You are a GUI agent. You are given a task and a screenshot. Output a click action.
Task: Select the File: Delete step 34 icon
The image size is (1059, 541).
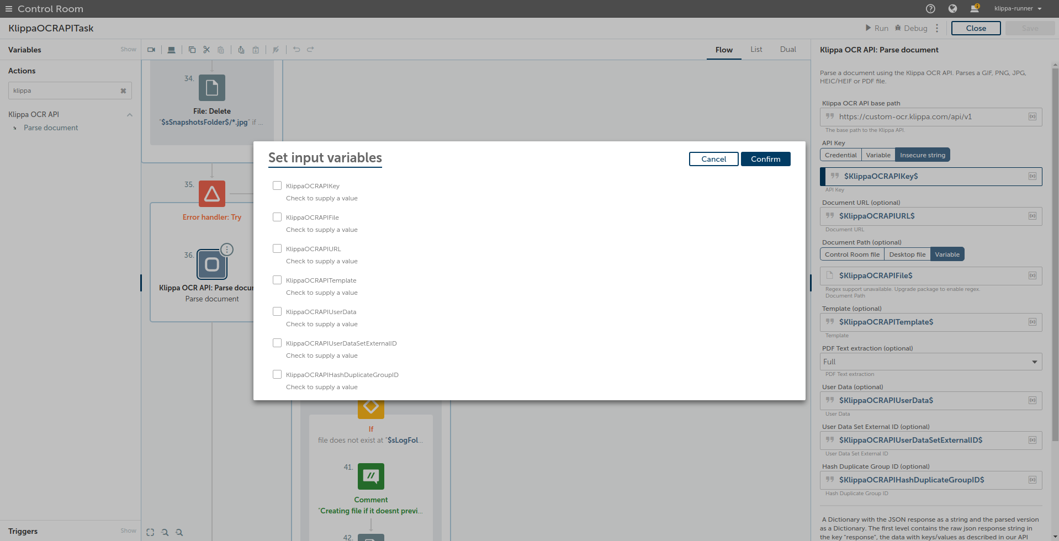click(212, 88)
